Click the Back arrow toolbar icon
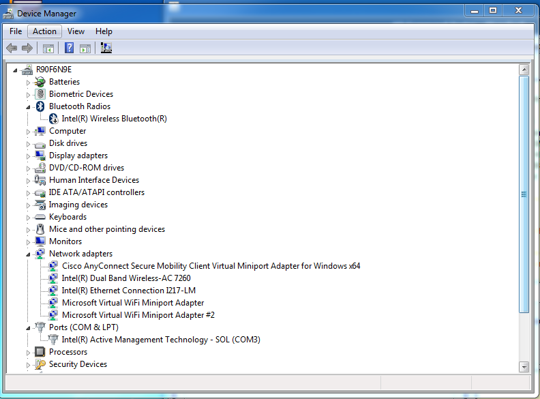Screen dimensions: 540x399 click(12, 48)
